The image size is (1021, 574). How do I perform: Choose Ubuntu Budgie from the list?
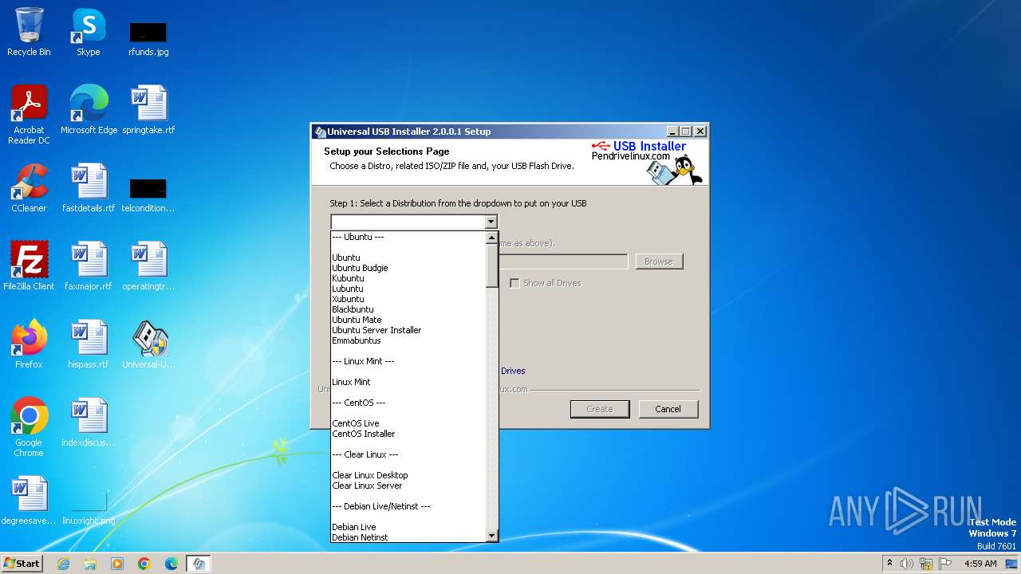[408, 268]
